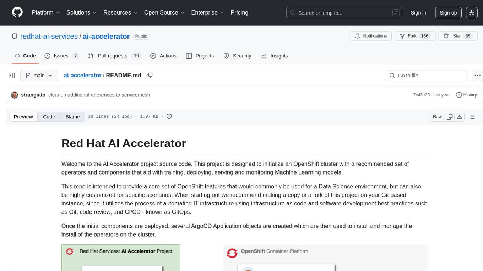This screenshot has height=271, width=483.
Task: Click Sign in link
Action: (418, 13)
